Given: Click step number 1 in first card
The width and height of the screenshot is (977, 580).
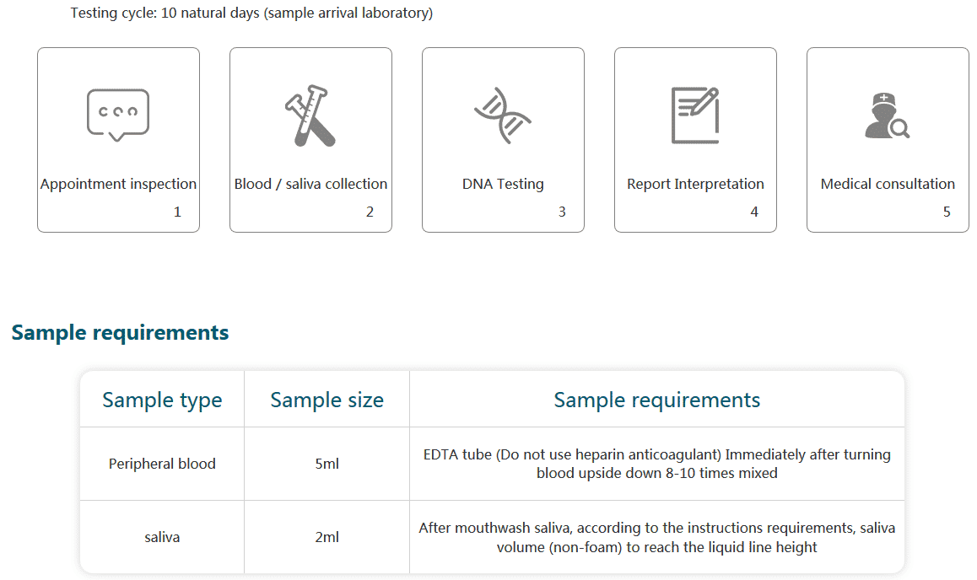Looking at the screenshot, I should point(177,212).
